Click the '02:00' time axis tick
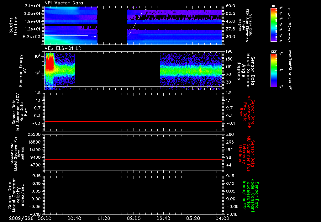 coord(134,219)
